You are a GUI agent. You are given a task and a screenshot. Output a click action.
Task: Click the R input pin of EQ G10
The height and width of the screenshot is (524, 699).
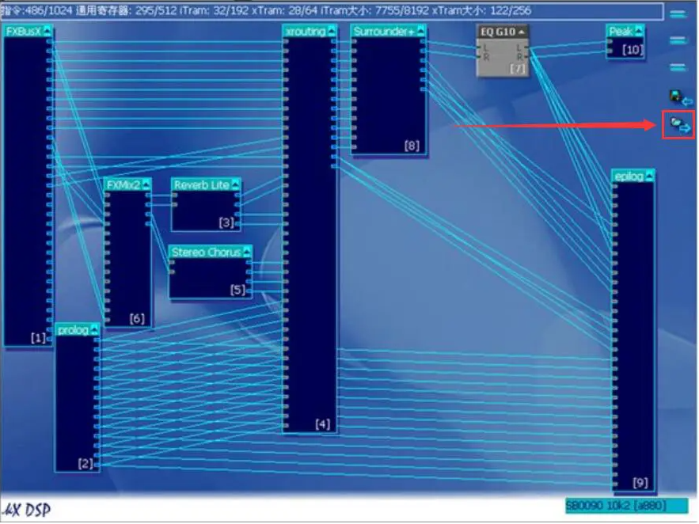479,56
